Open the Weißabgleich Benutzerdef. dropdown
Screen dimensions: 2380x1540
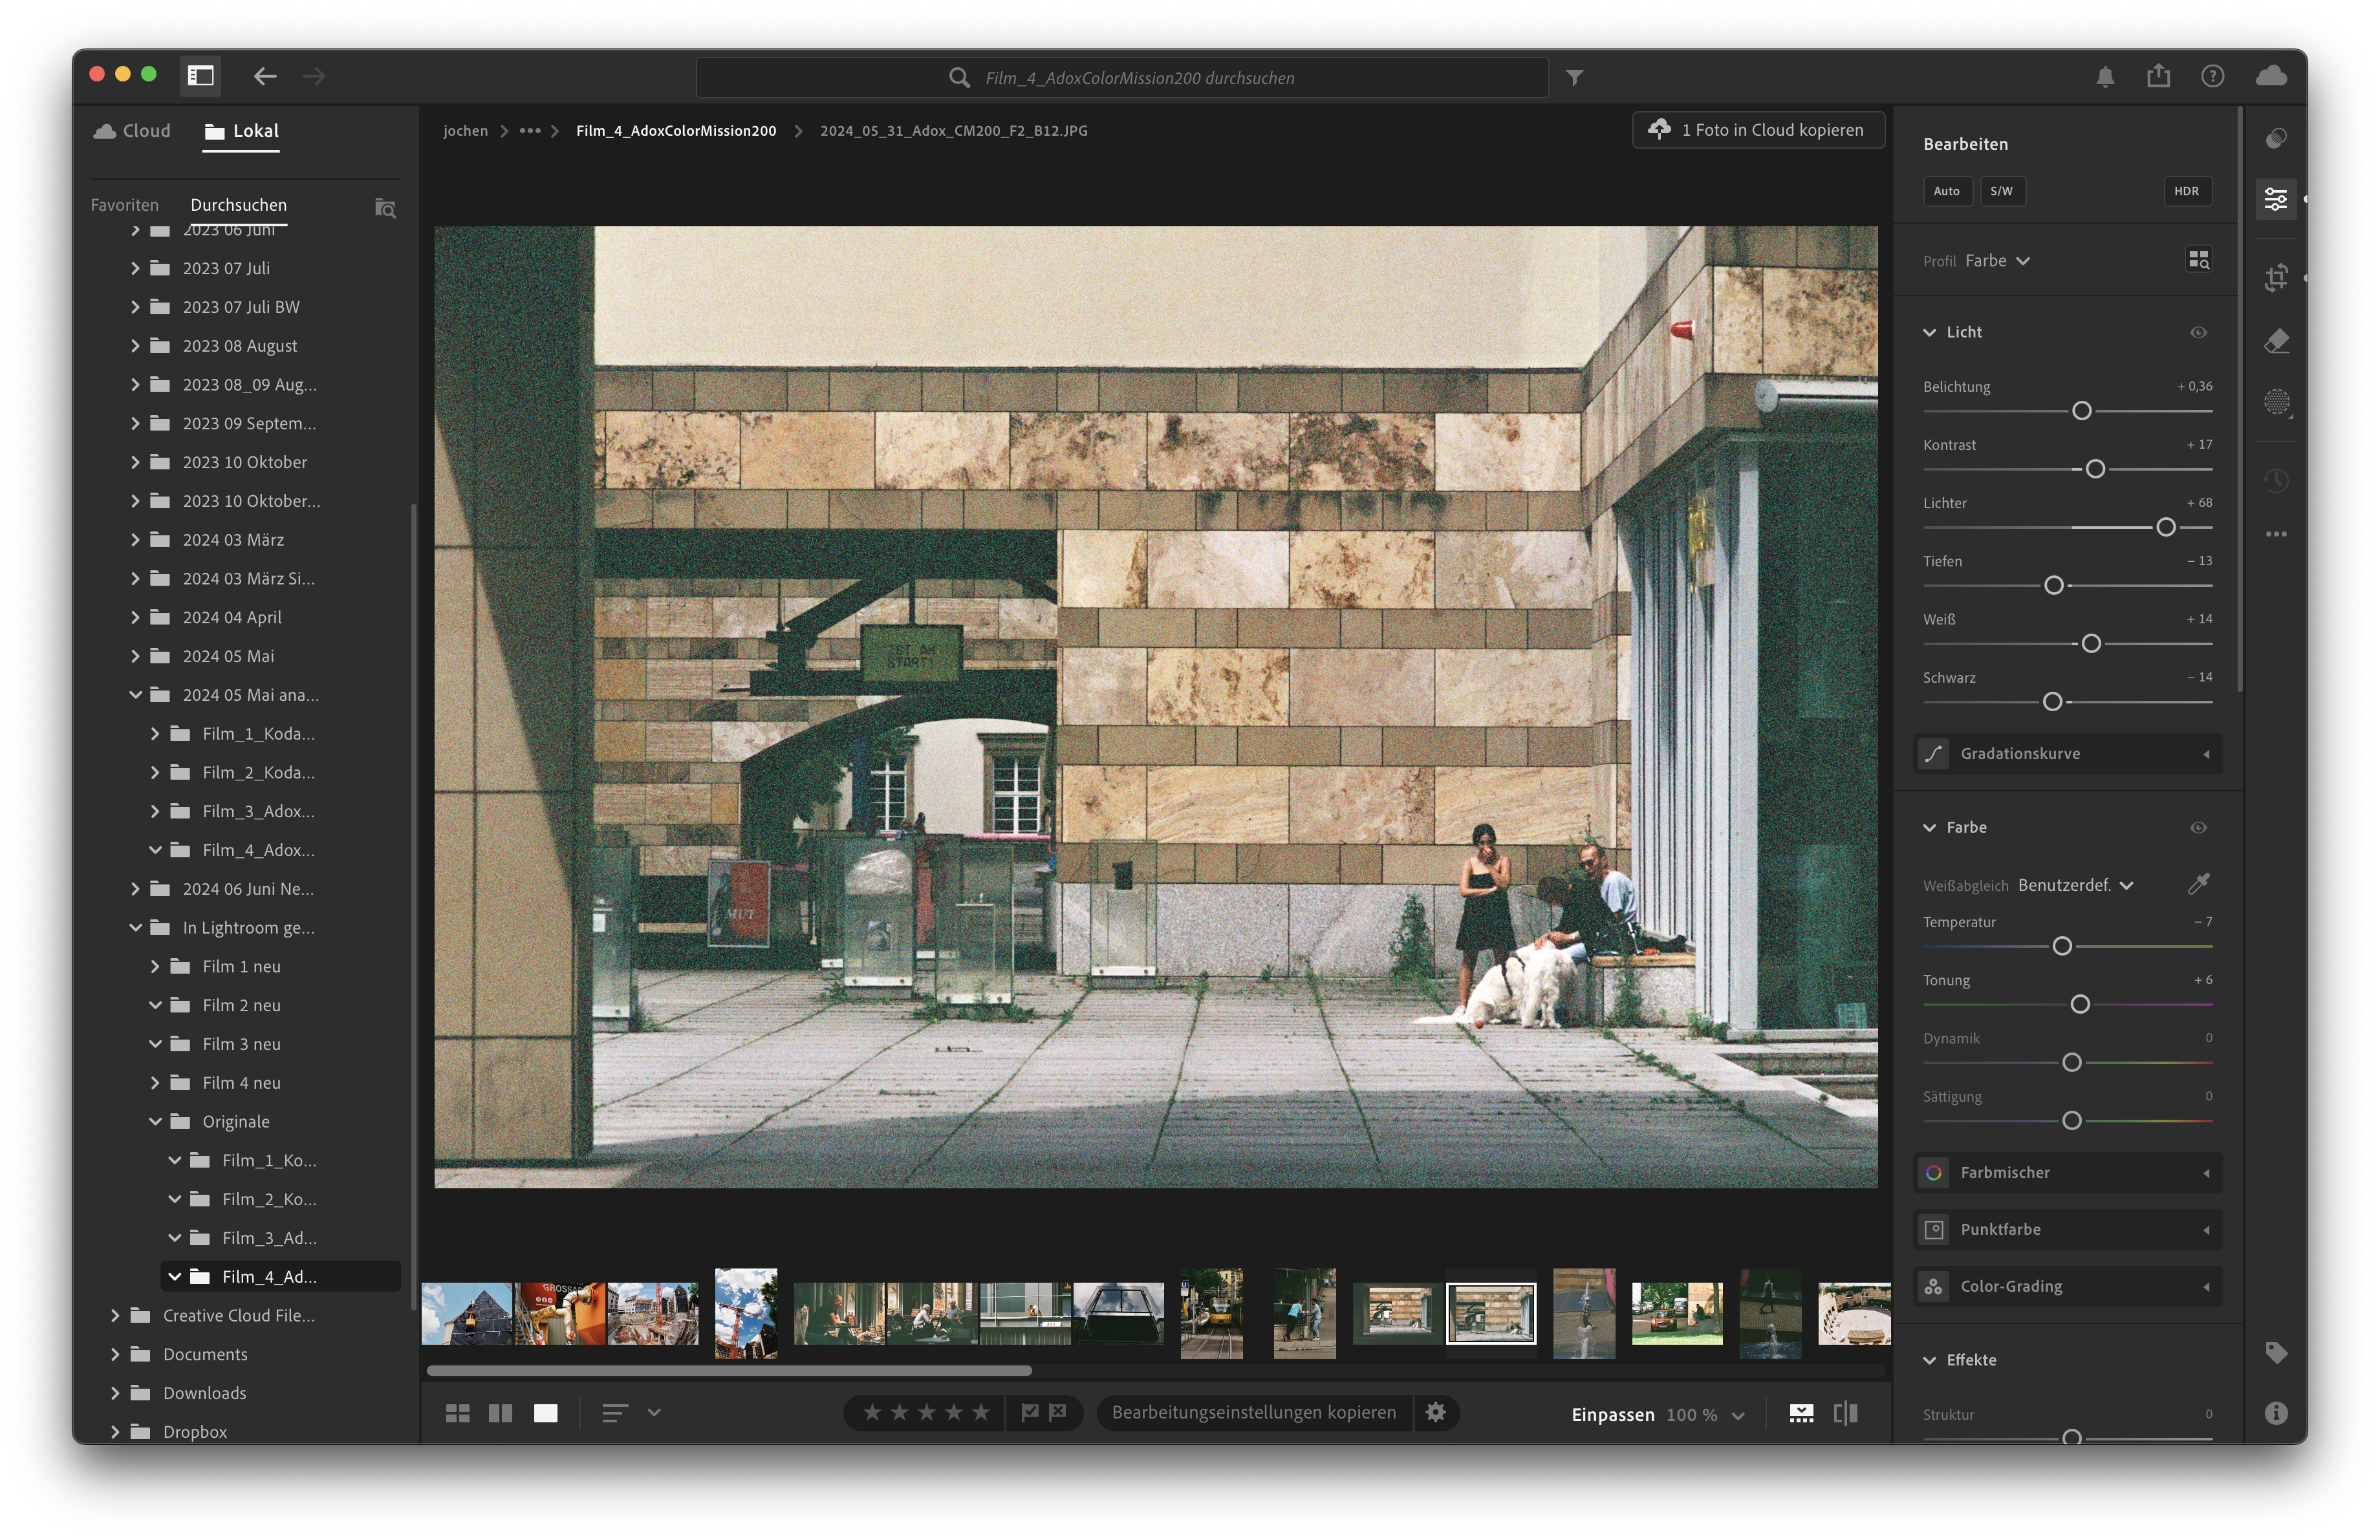point(2075,886)
